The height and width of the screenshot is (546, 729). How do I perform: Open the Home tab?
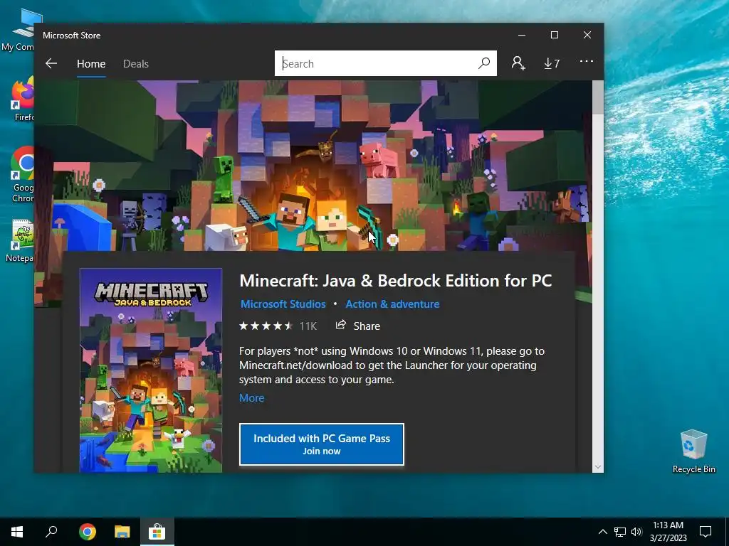click(x=91, y=63)
